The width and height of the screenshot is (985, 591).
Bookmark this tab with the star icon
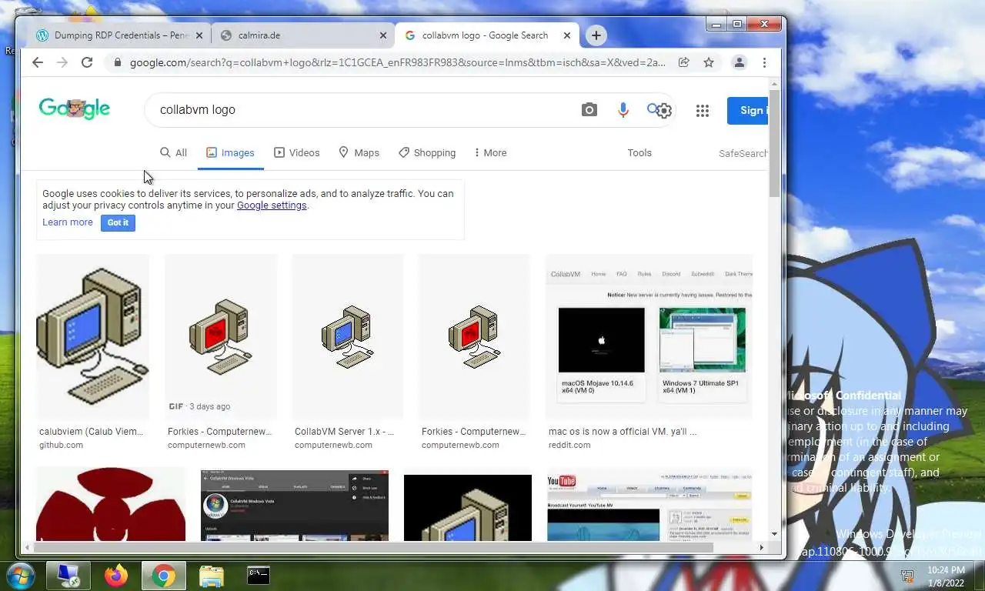click(709, 62)
